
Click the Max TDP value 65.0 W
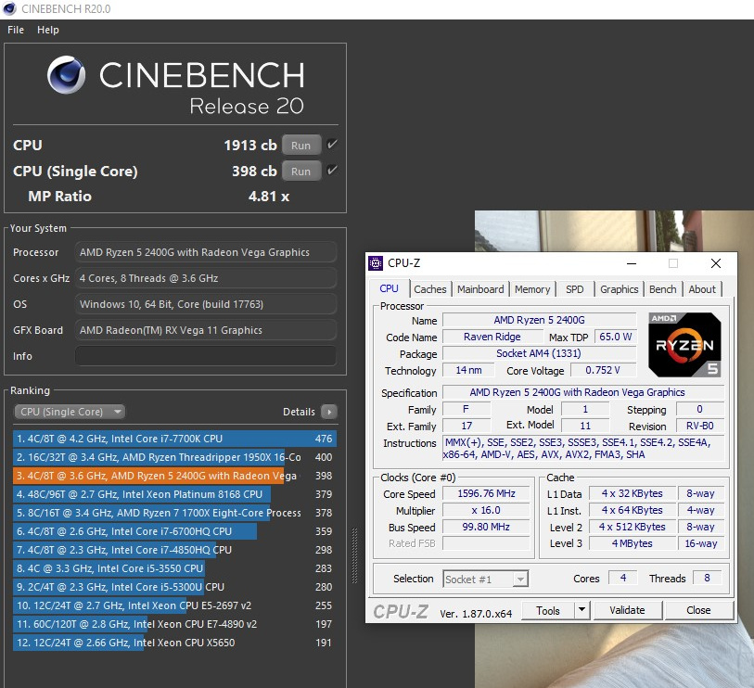(x=616, y=337)
